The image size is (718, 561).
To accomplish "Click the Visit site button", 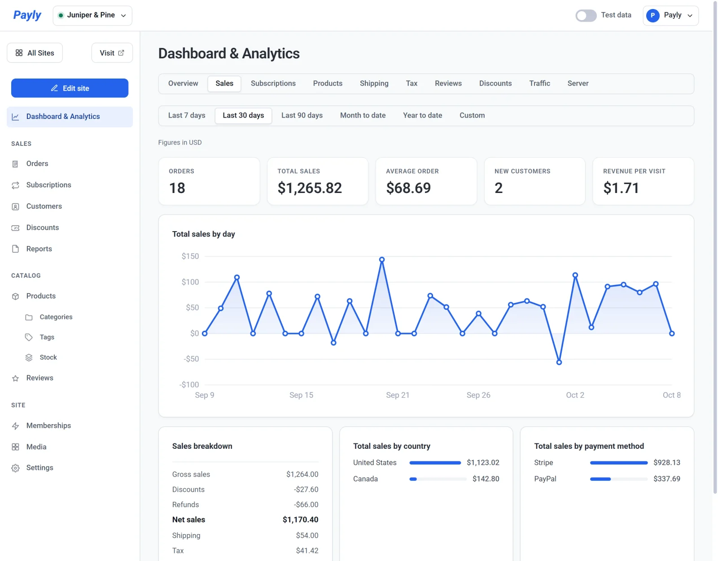I will coord(112,53).
